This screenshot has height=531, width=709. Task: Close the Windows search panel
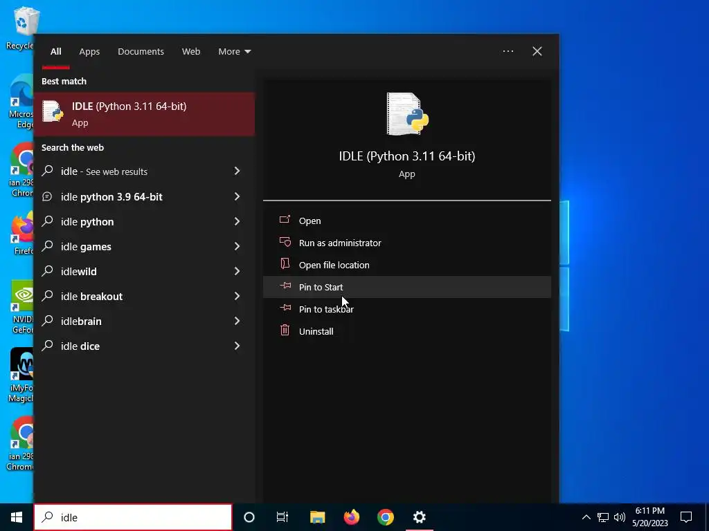pyautogui.click(x=537, y=51)
